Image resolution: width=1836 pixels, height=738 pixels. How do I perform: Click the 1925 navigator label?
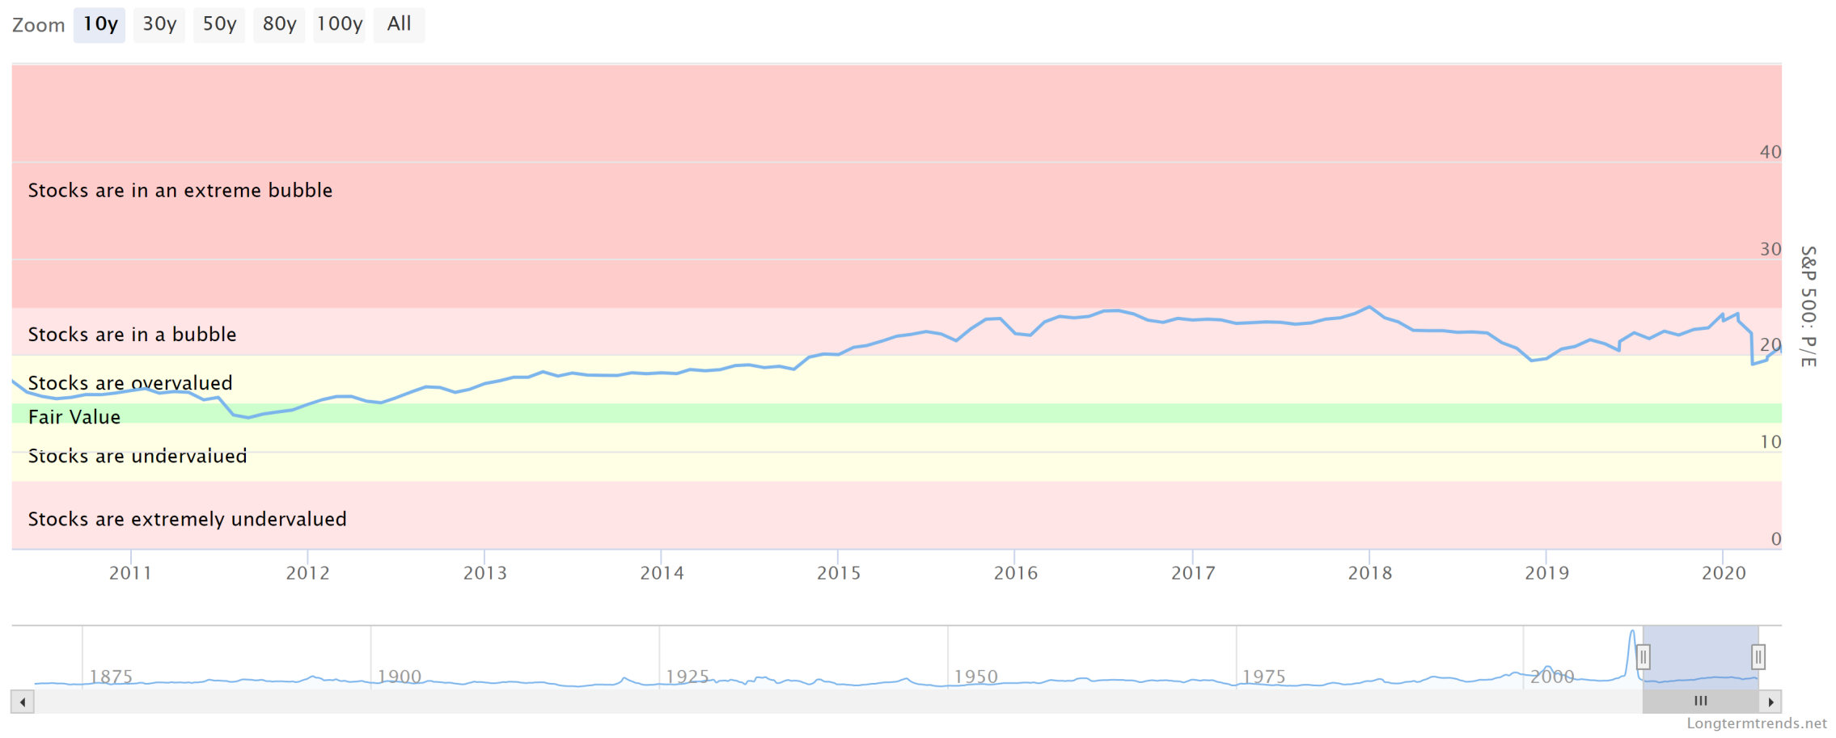pos(687,677)
